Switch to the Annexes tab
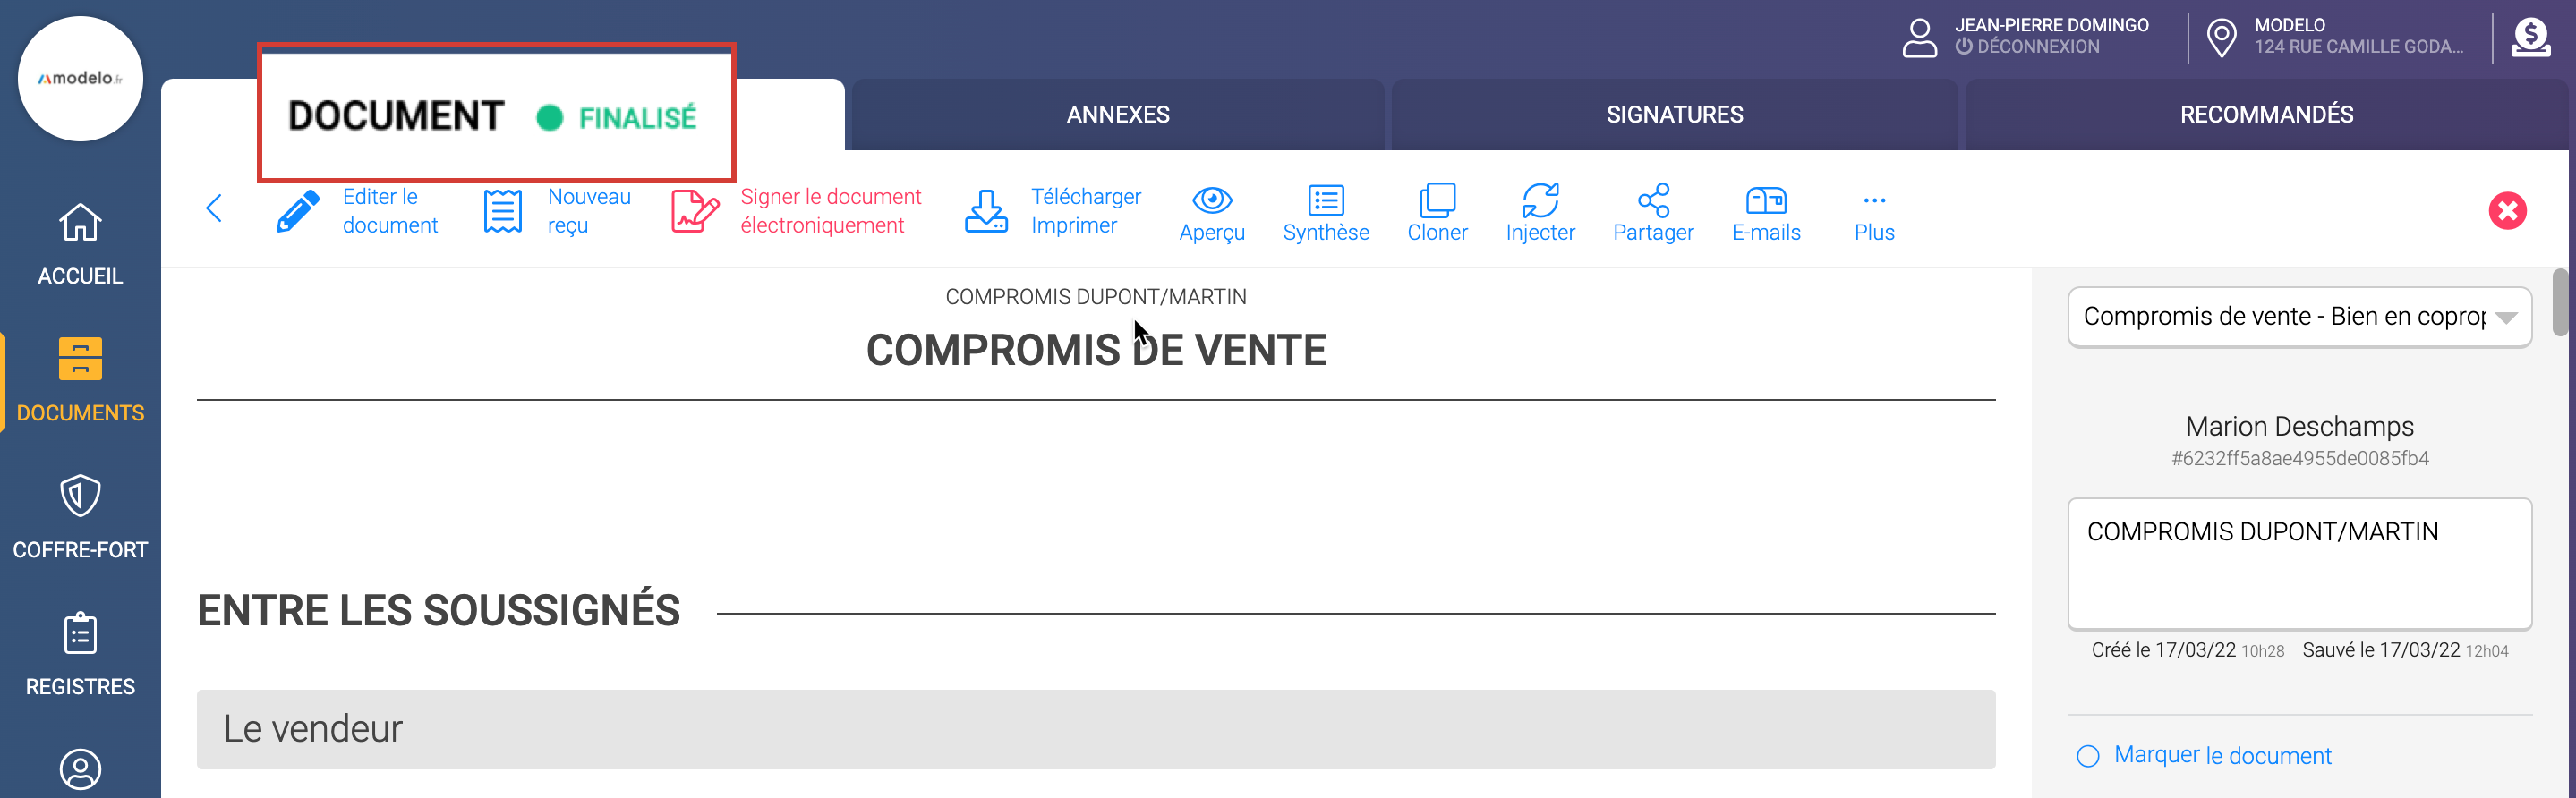Screen dimensions: 2576x798 [1117, 115]
